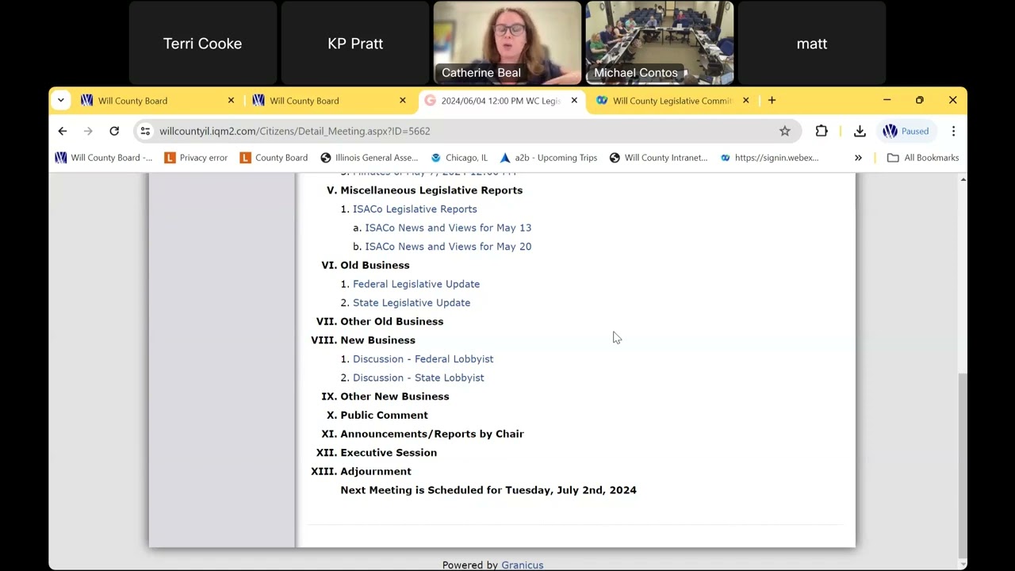Restore down the Chrome browser window
This screenshot has width=1015, height=571.
tap(920, 100)
